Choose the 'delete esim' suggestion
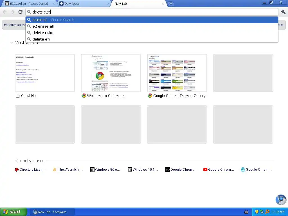The image size is (288, 216). pyautogui.click(x=152, y=33)
